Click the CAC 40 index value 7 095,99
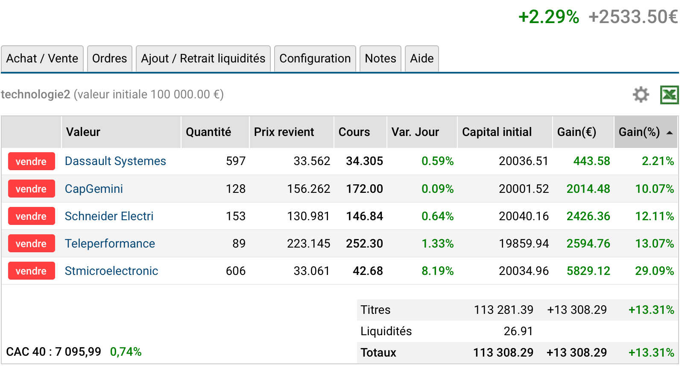Screen dimensions: 682x366 point(78,351)
